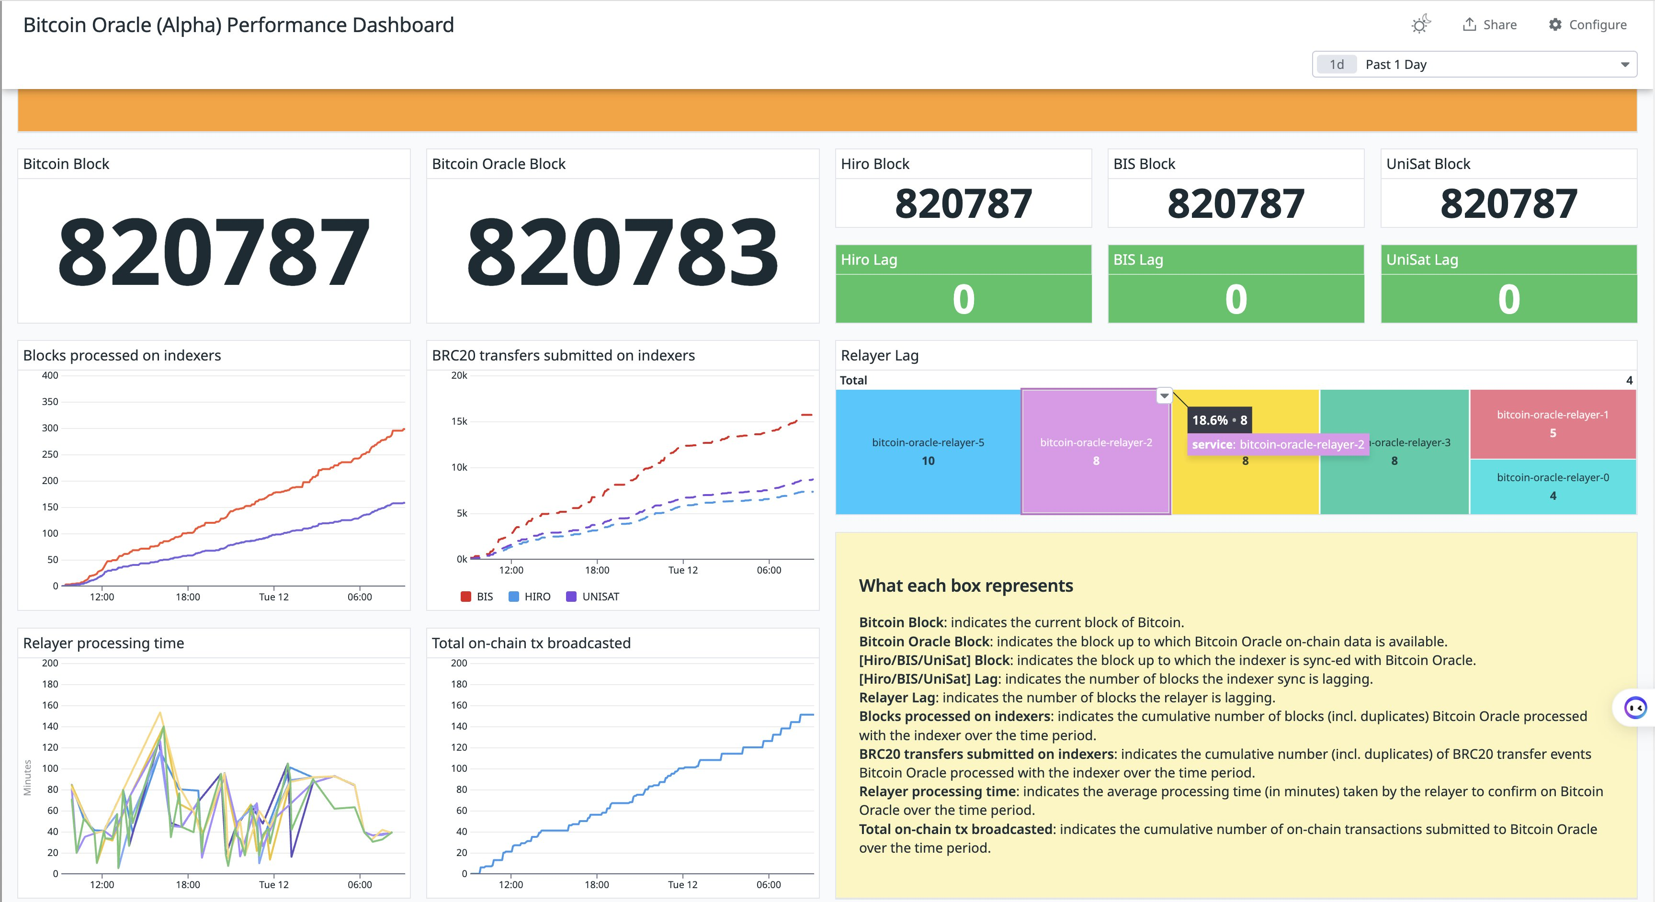Click the Relayer Lag widget title

(880, 355)
